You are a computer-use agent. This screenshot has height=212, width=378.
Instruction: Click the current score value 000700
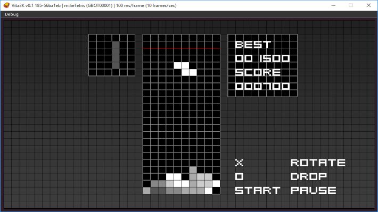(x=262, y=87)
